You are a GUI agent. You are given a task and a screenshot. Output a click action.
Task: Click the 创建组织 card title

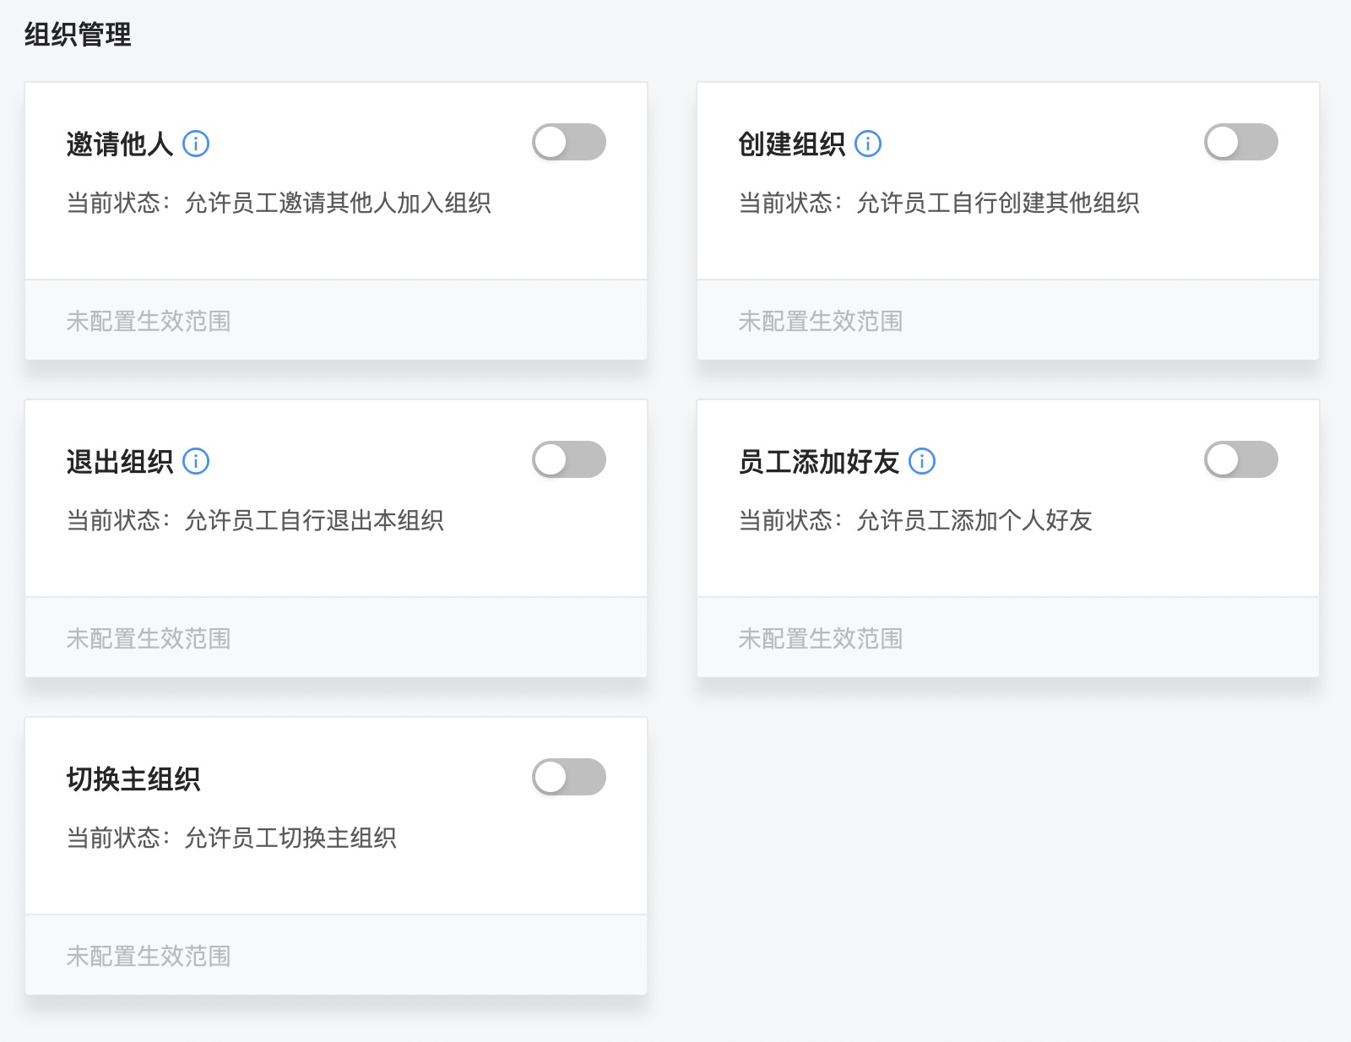coord(792,144)
